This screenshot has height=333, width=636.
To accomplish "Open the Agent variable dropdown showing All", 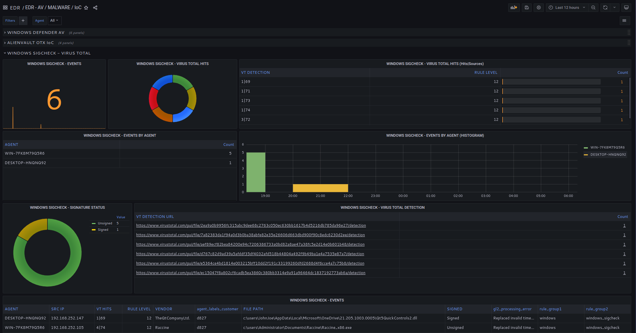I will tap(54, 21).
